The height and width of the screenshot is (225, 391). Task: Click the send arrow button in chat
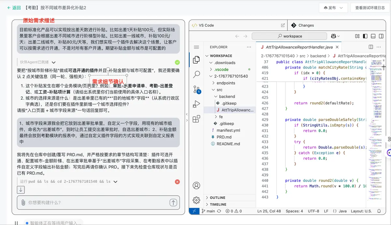pyautogui.click(x=173, y=203)
